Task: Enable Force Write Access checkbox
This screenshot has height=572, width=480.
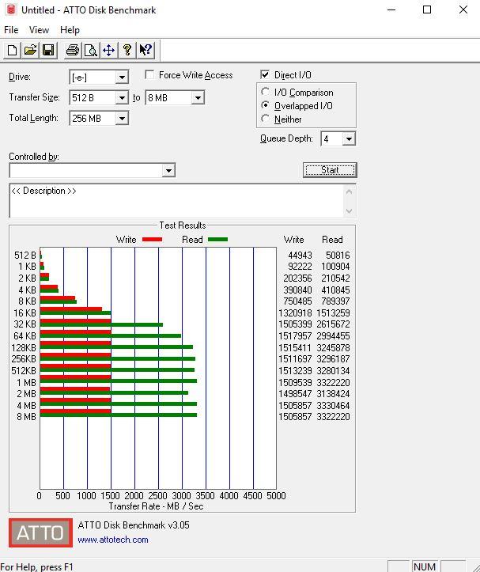Action: coord(149,75)
